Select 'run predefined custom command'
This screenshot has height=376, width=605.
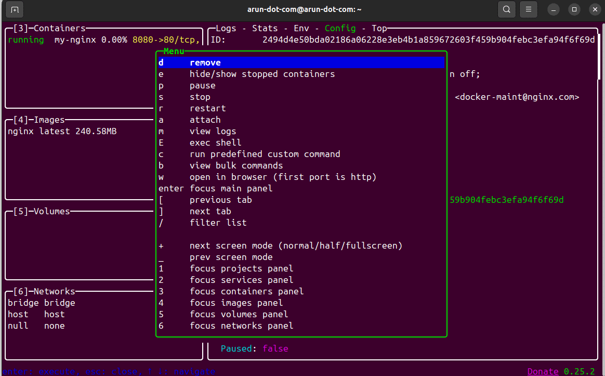coord(301,154)
